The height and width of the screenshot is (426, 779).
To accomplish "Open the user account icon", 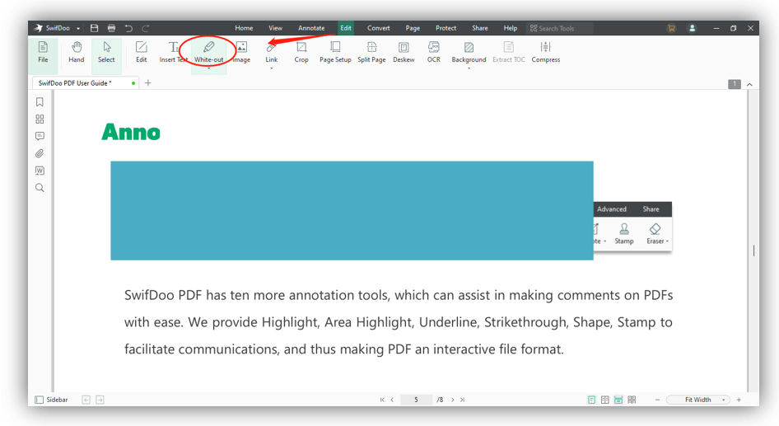I will (x=692, y=28).
